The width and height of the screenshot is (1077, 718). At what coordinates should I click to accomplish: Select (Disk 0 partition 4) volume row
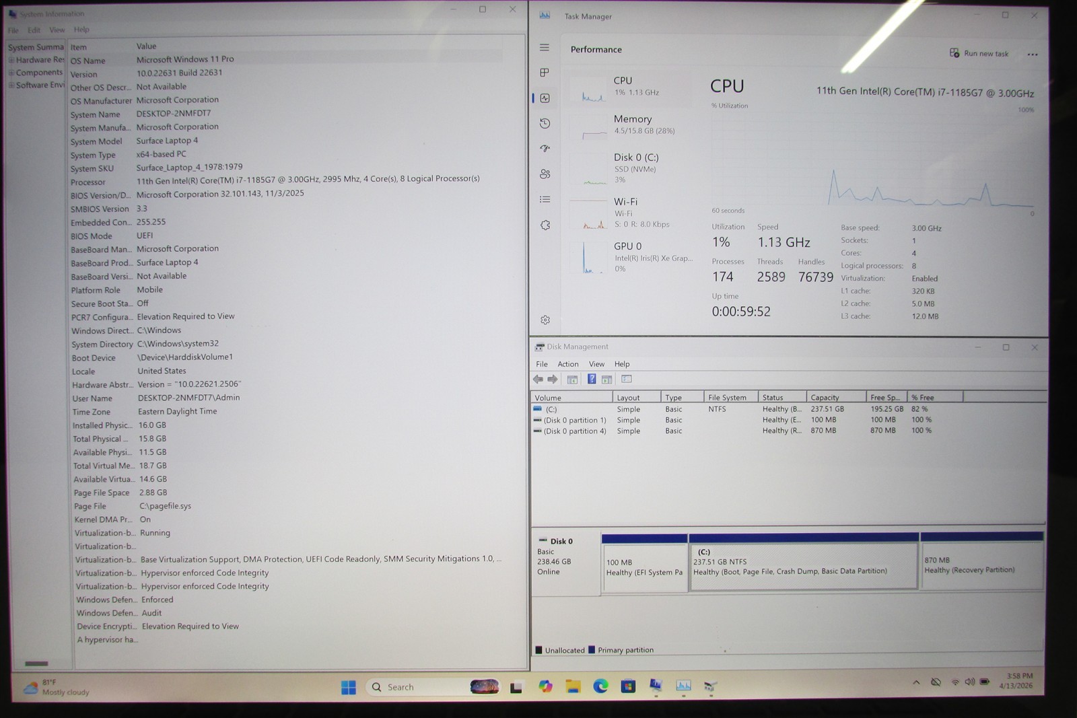(747, 431)
